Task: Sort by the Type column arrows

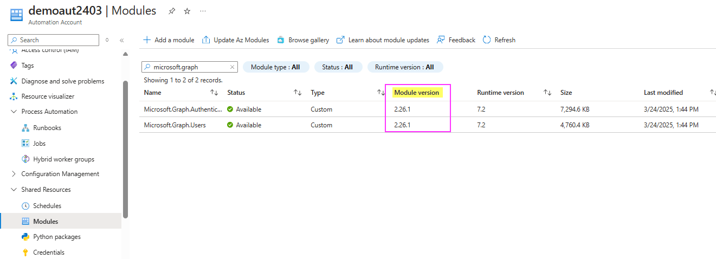Action: click(381, 93)
